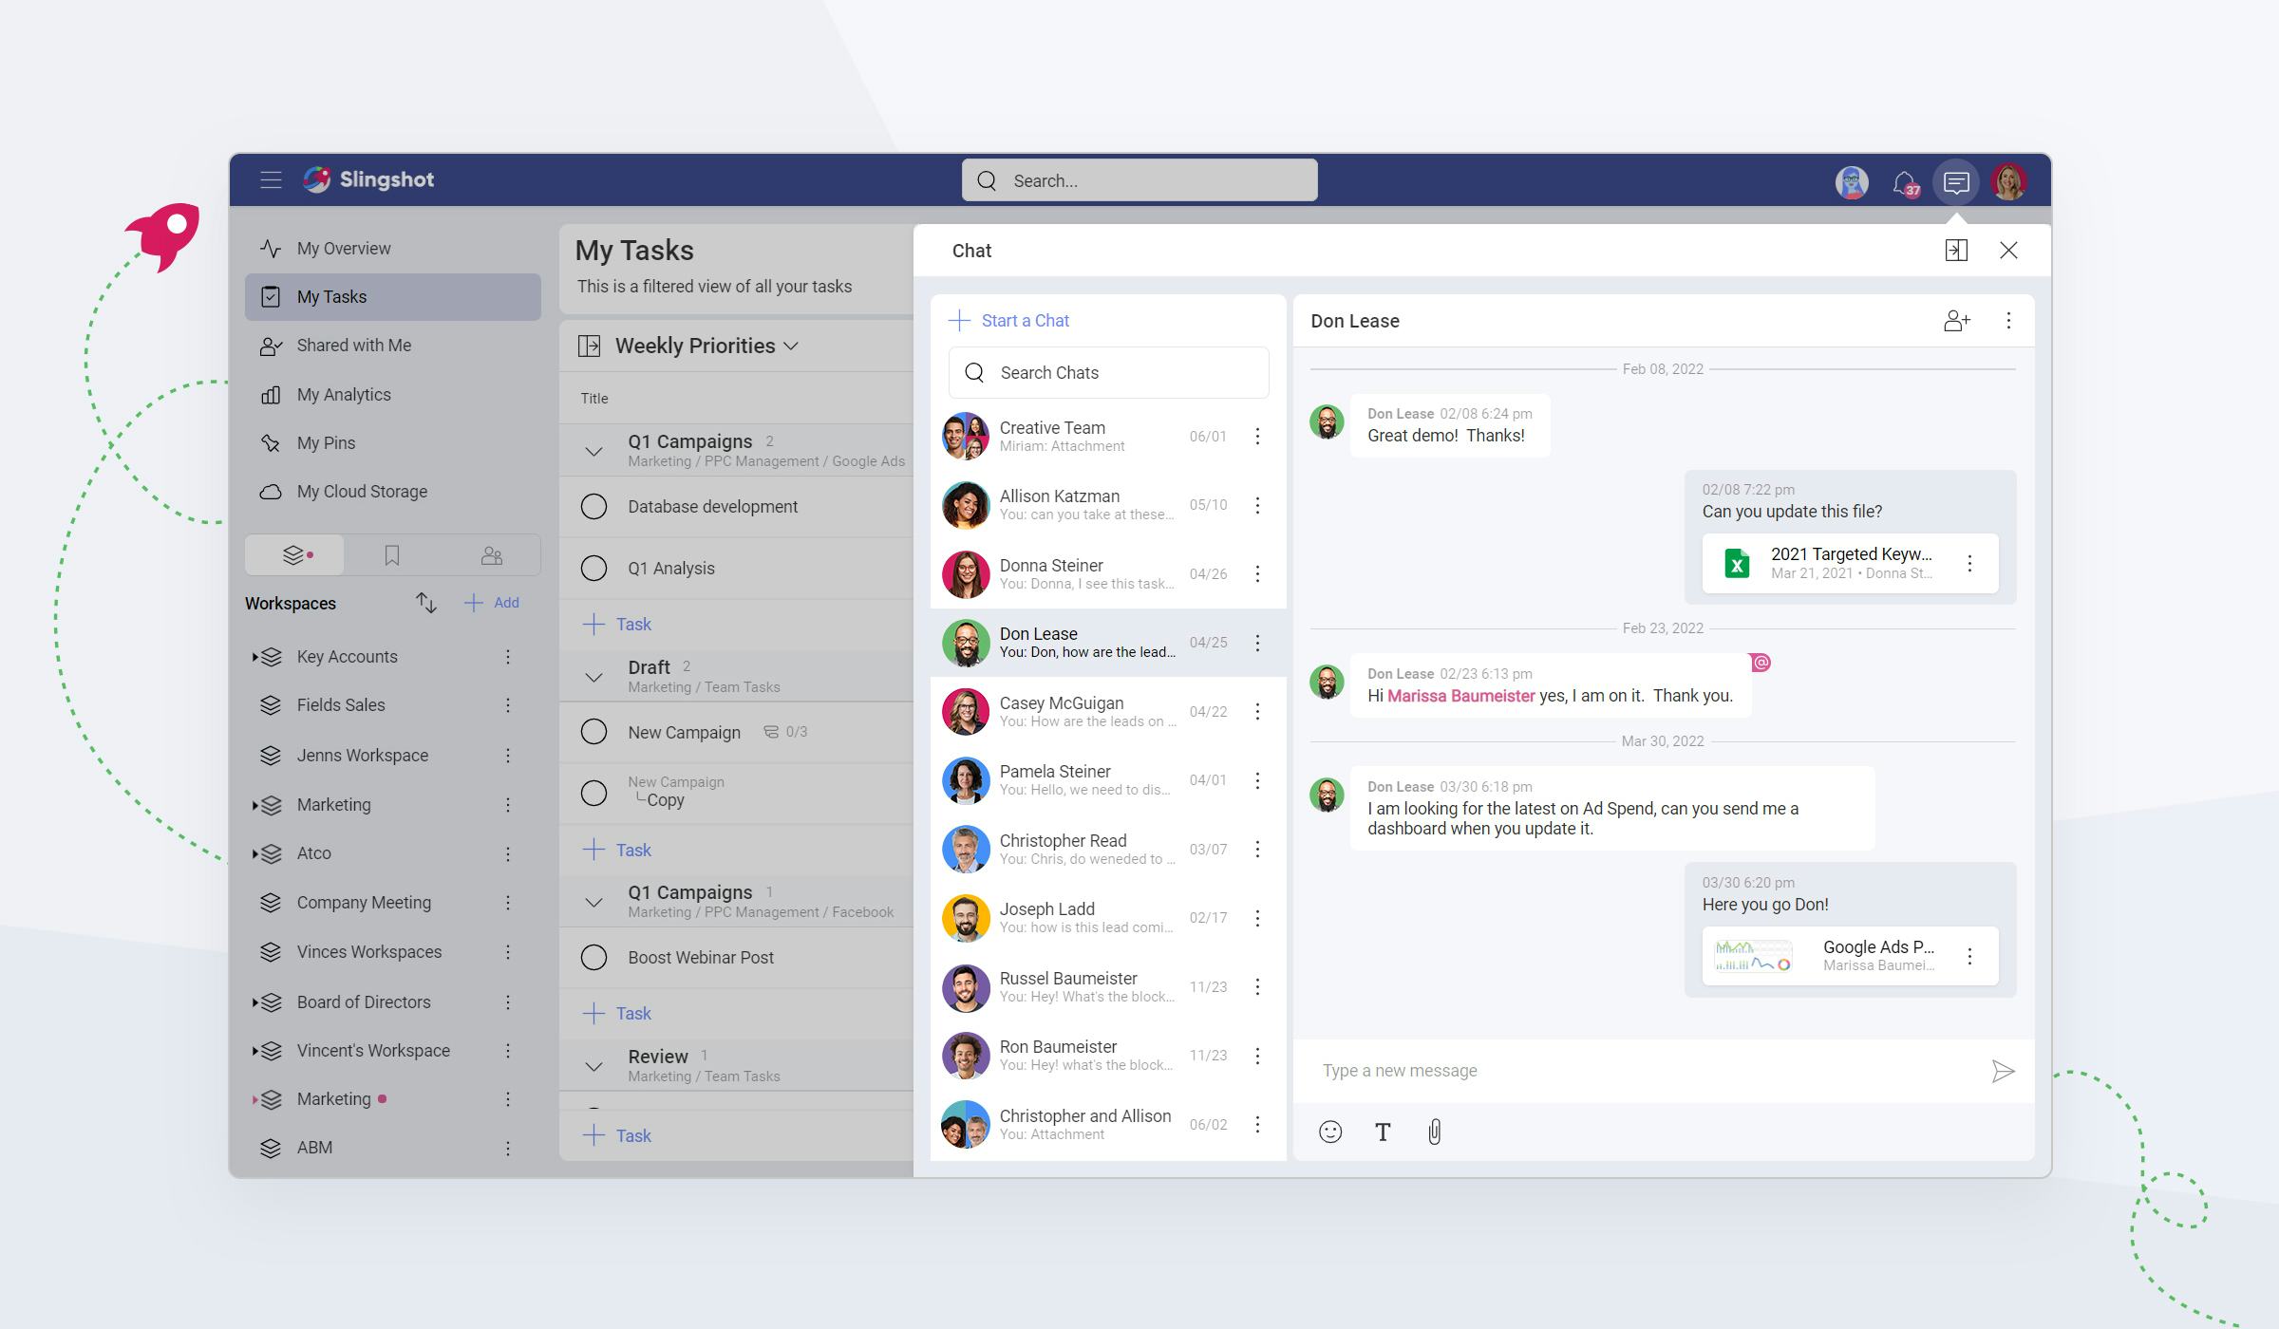Dock the chat panel to side
The width and height of the screenshot is (2279, 1329).
(1956, 251)
